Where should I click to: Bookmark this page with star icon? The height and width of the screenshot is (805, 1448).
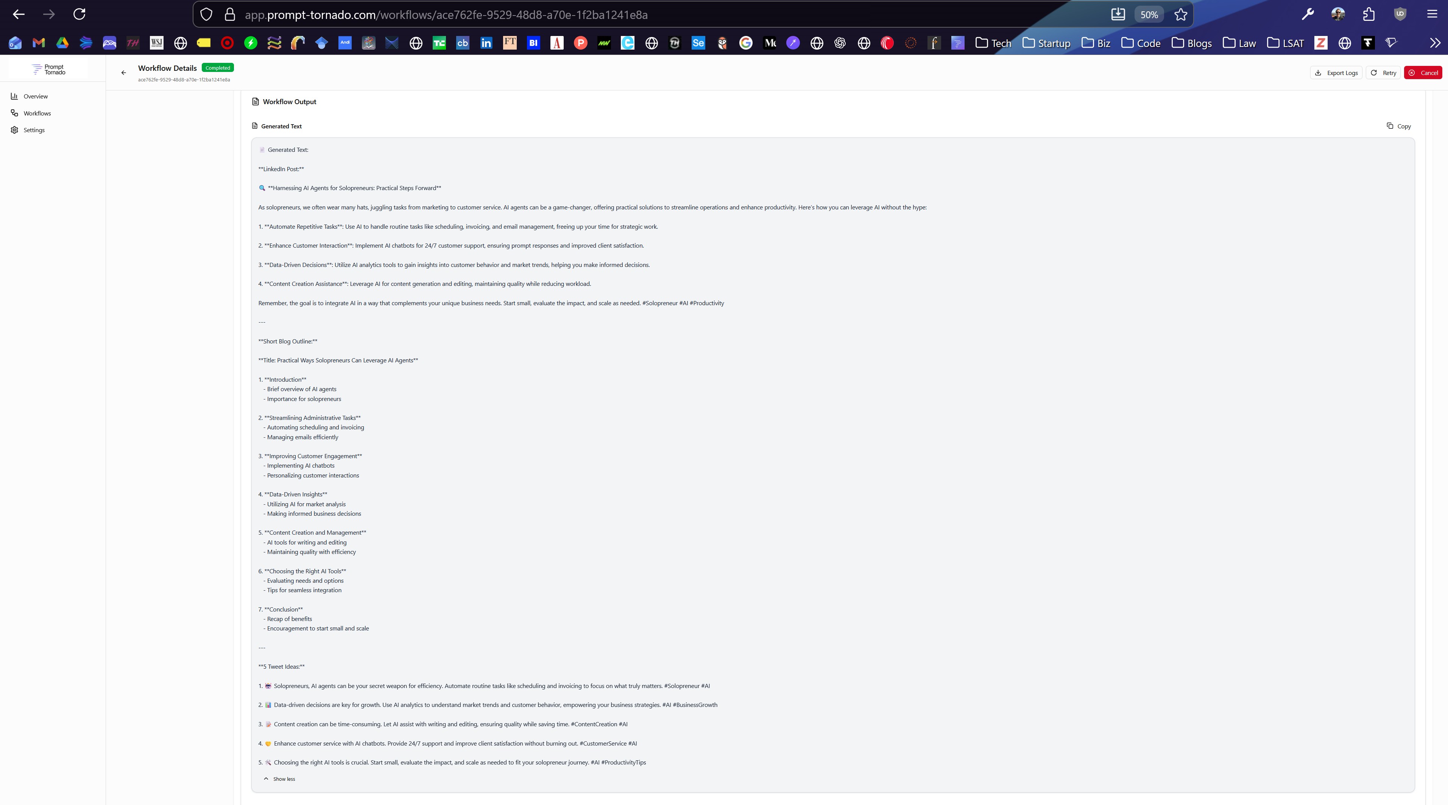(x=1180, y=15)
